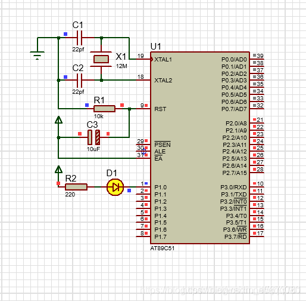Click the AT89C51 part name label
The height and width of the screenshot is (301, 306).
coord(163,248)
